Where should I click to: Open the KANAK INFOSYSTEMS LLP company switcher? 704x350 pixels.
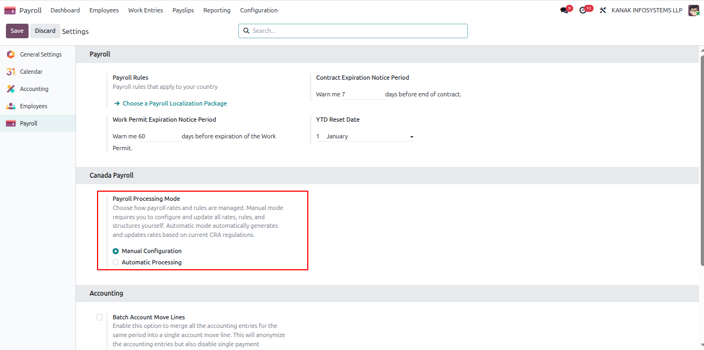(x=647, y=10)
